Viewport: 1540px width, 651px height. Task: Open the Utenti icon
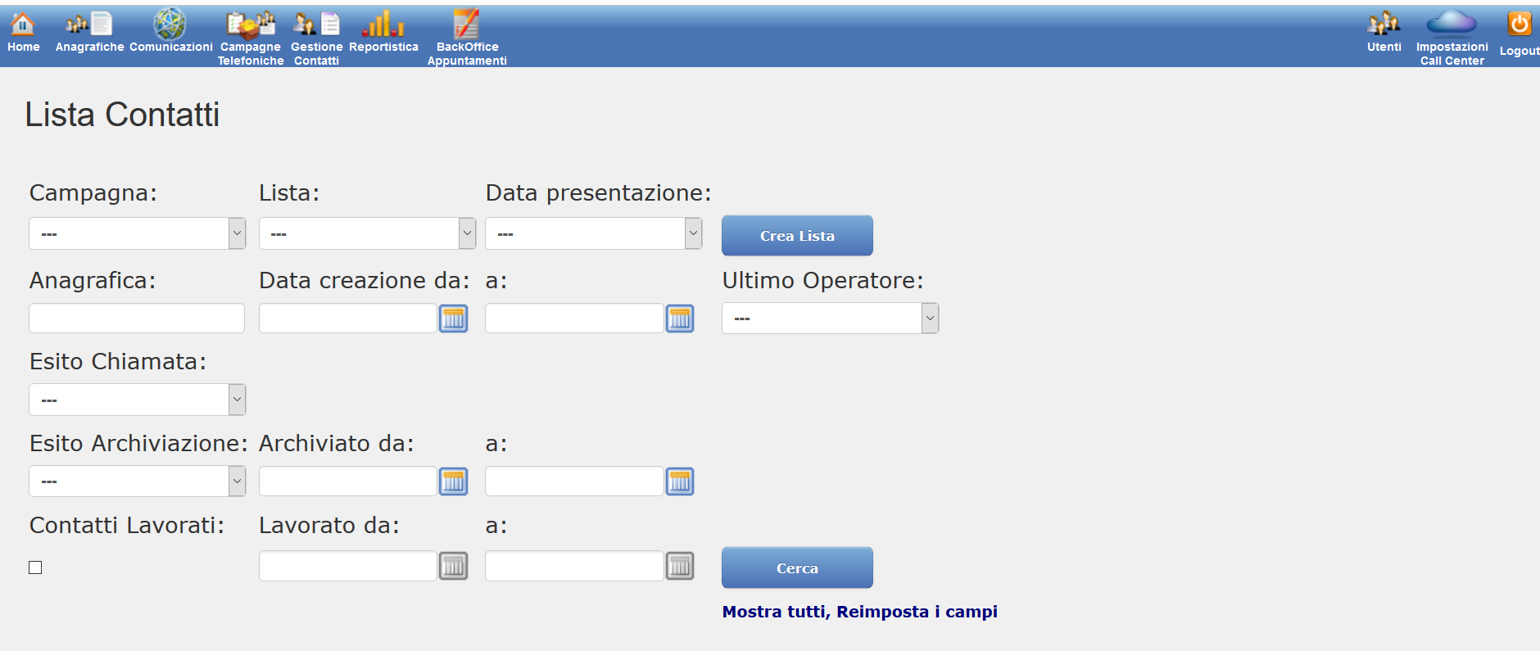click(1384, 23)
